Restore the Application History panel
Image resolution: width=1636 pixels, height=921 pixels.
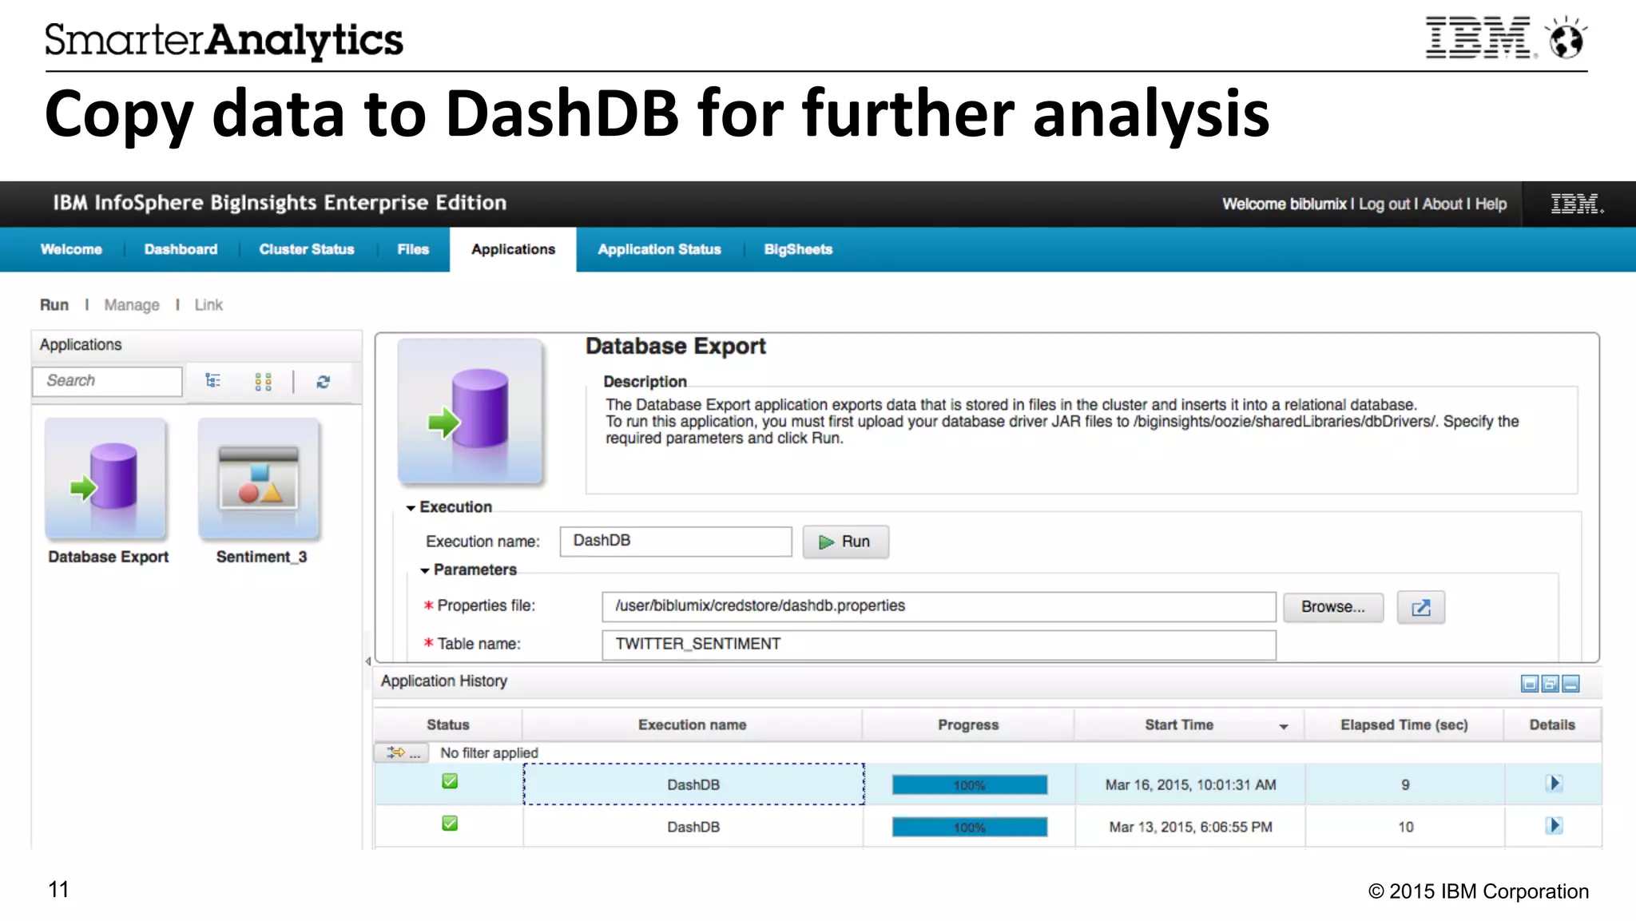pos(1550,684)
